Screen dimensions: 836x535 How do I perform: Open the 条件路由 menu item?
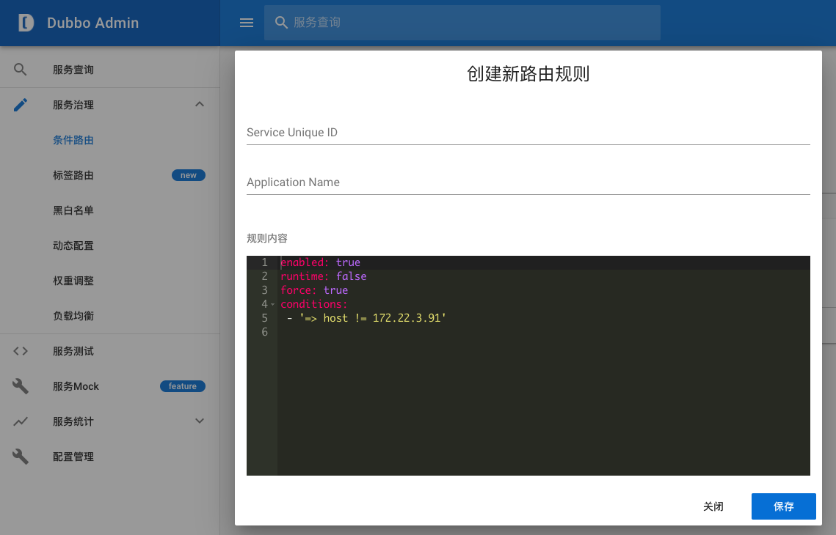73,140
